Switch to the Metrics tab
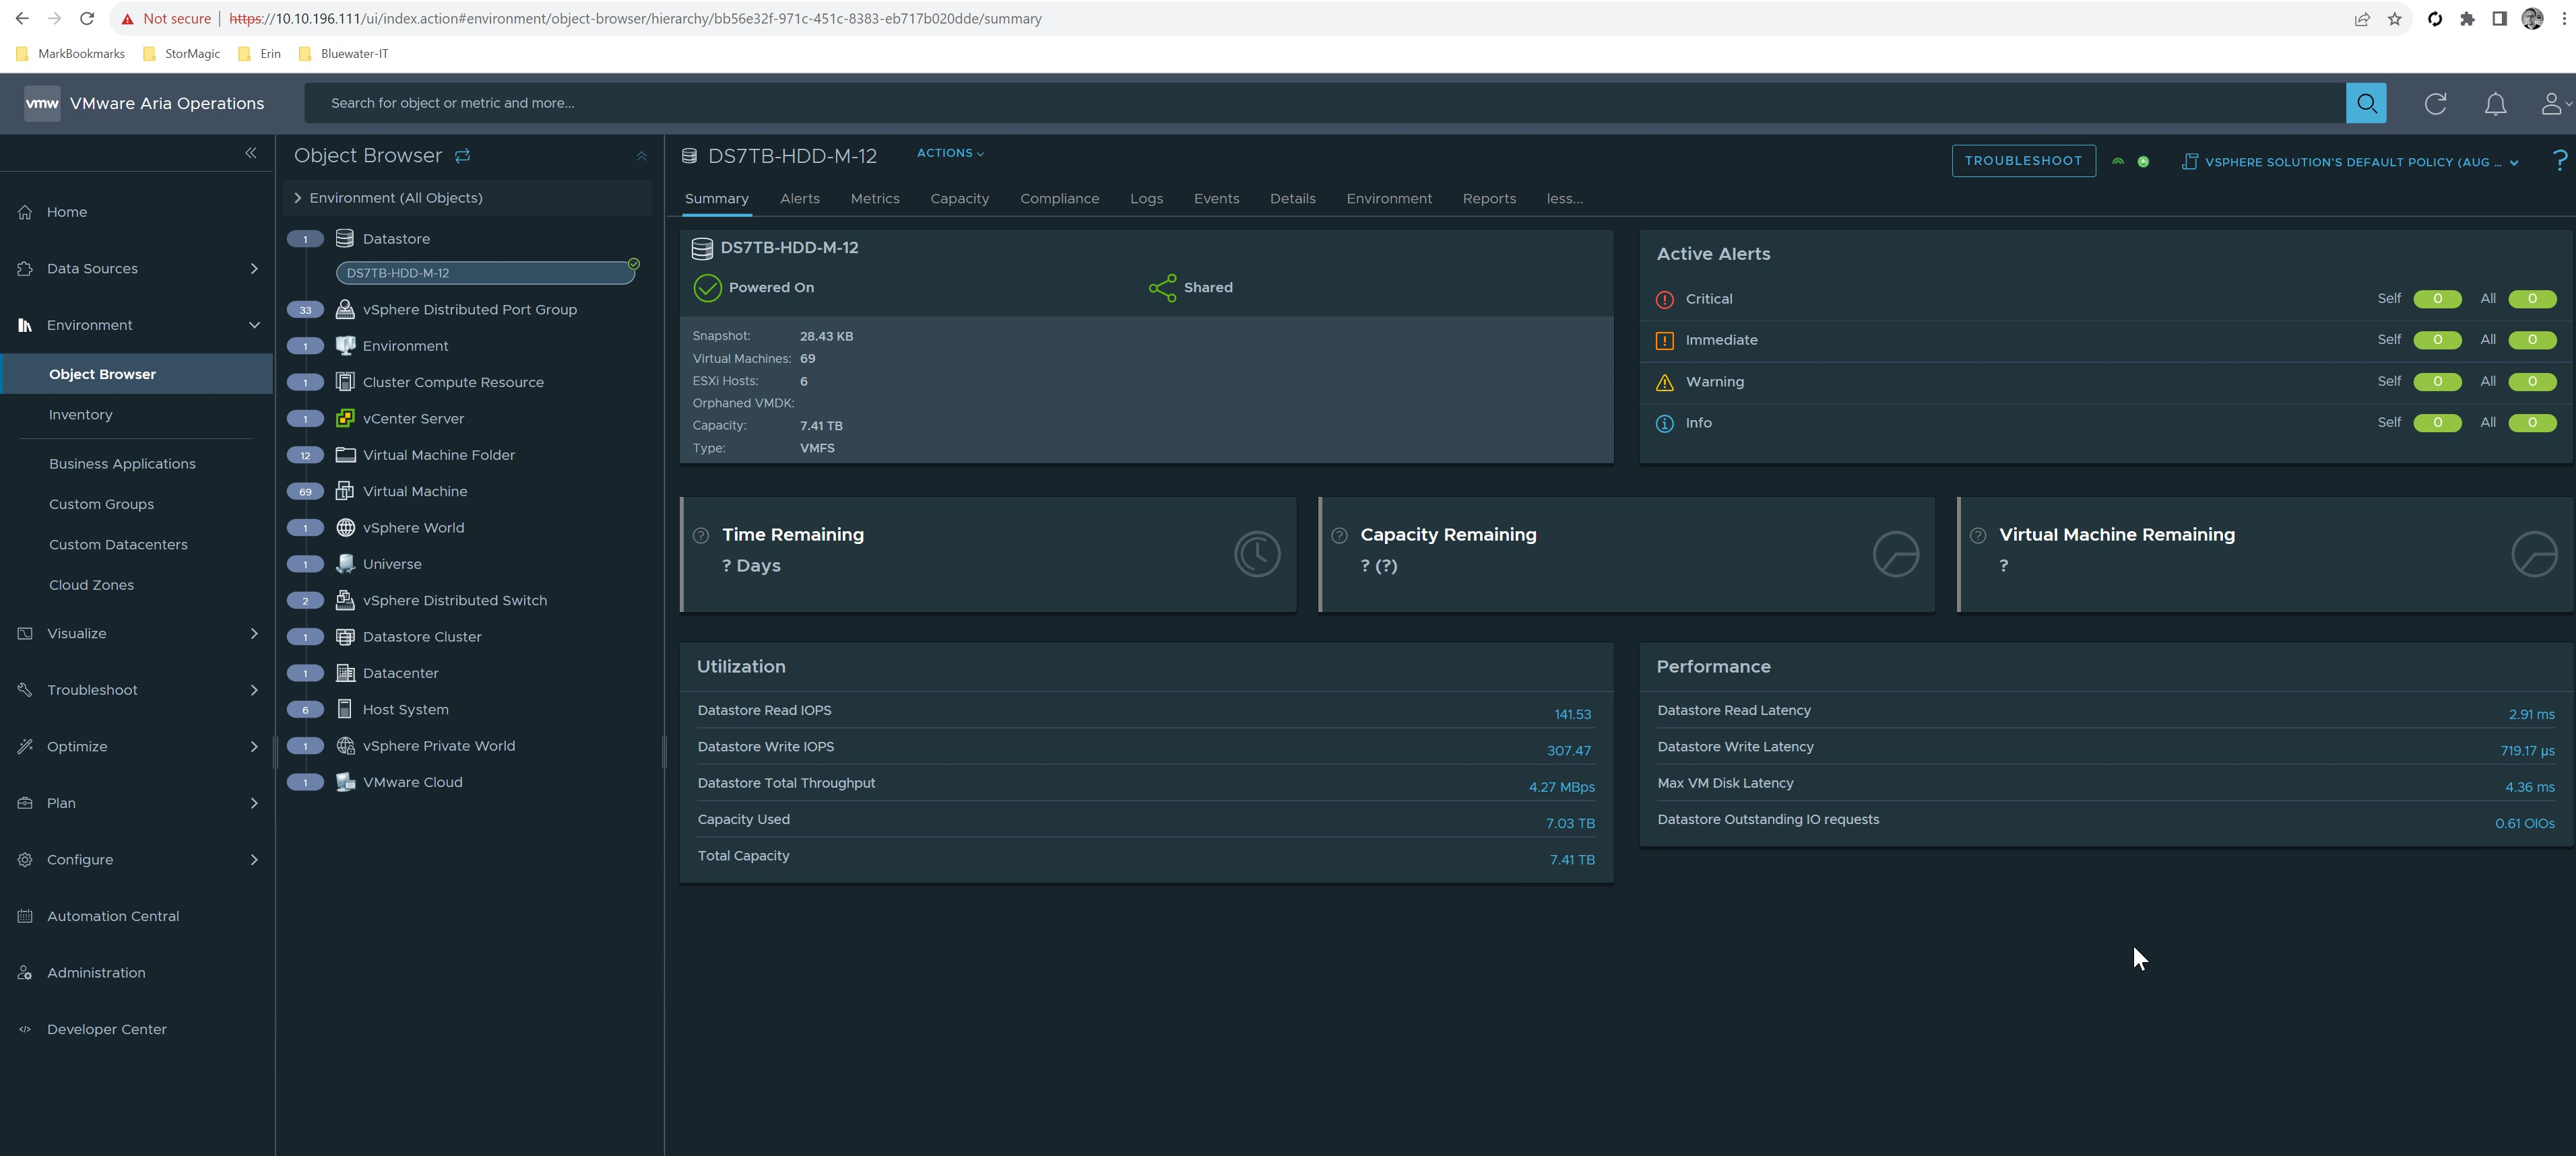This screenshot has width=2576, height=1156. (874, 199)
